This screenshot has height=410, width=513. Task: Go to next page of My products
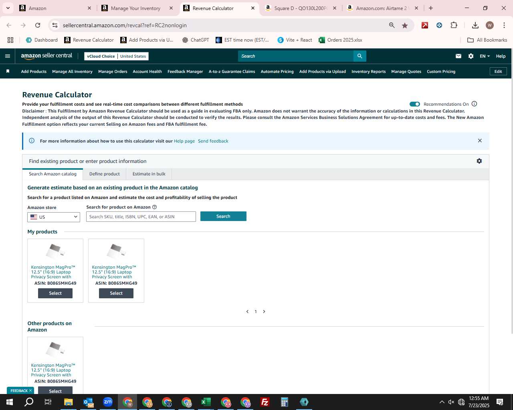264,312
